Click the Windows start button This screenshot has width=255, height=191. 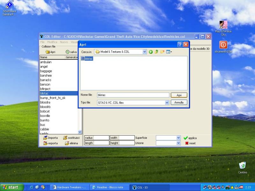pos(12,187)
